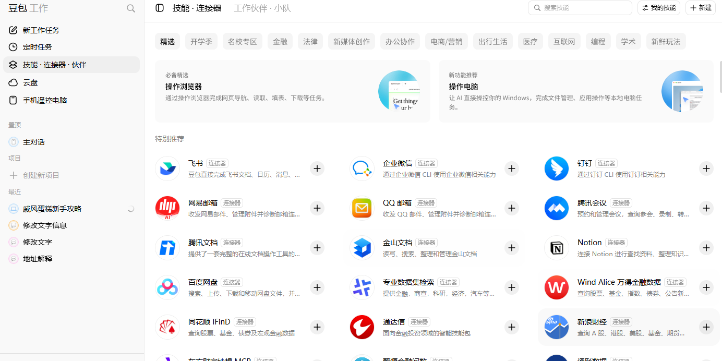
Task: Add the 钉钉 connector with plus button
Action: pos(706,169)
